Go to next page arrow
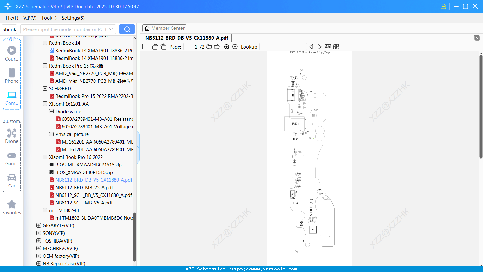Viewport: 483px width, 272px height. pyautogui.click(x=217, y=47)
